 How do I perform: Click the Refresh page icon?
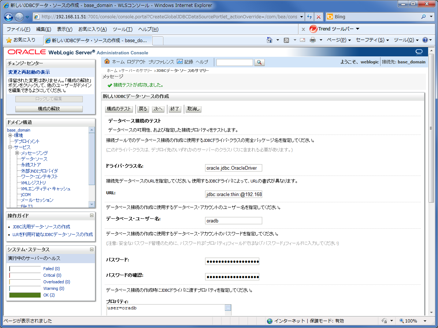(309, 17)
